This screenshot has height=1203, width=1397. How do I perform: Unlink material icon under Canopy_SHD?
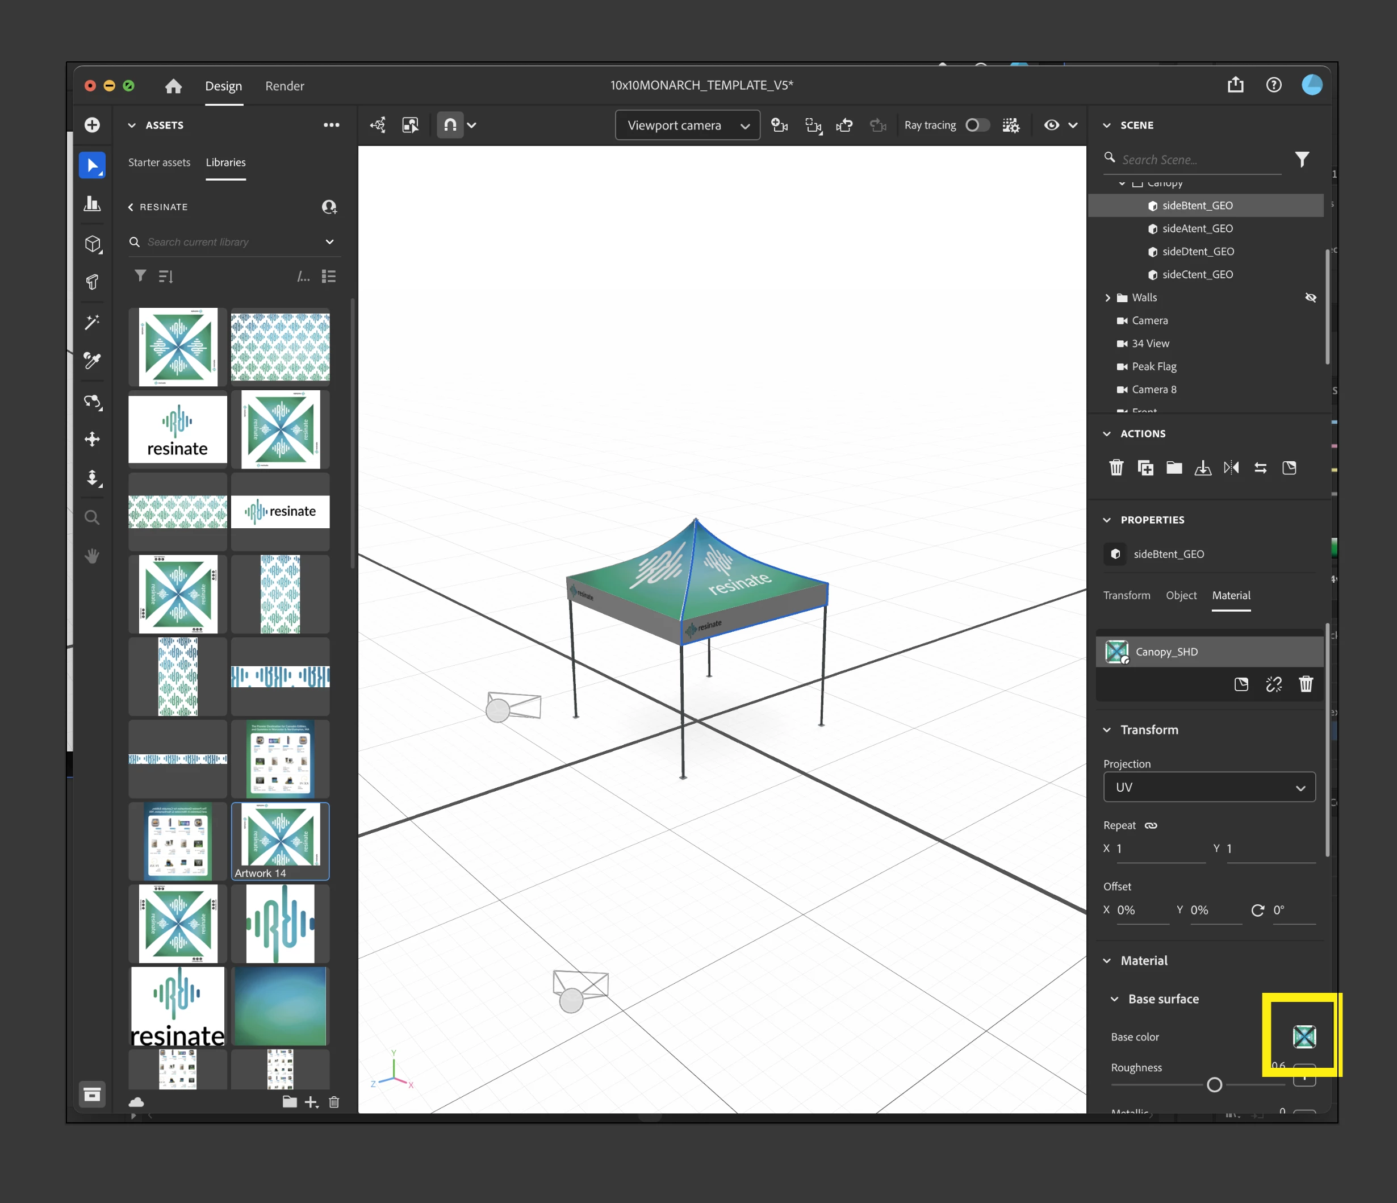coord(1274,684)
